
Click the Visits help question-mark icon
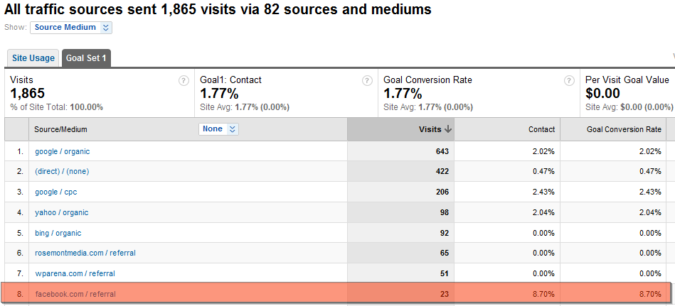pyautogui.click(x=184, y=80)
